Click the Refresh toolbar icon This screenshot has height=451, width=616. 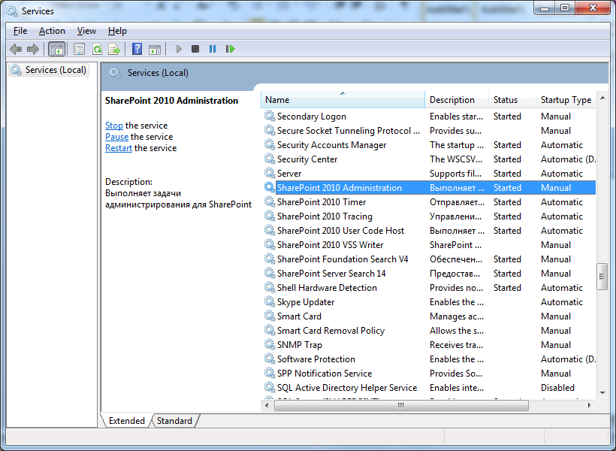(97, 49)
